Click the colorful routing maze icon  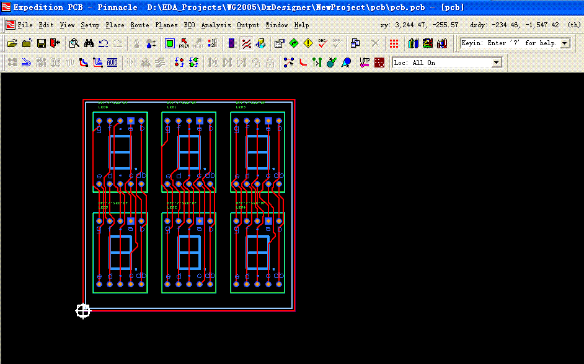428,43
